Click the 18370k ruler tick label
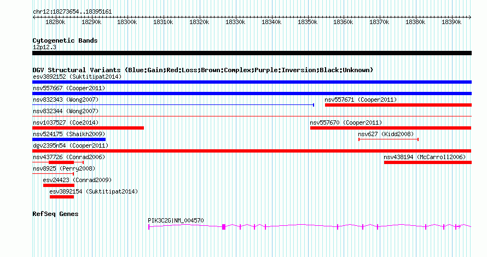The image size is (487, 257). [x=379, y=22]
